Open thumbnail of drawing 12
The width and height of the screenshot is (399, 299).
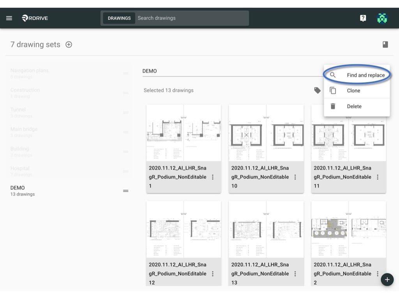(184, 229)
